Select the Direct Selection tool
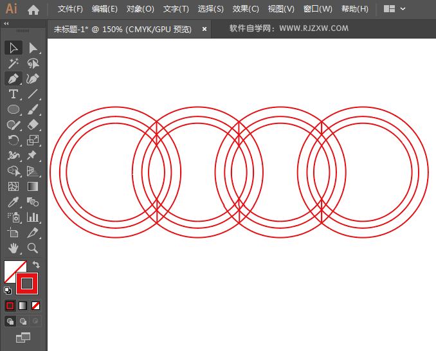The width and height of the screenshot is (436, 351). (33, 48)
